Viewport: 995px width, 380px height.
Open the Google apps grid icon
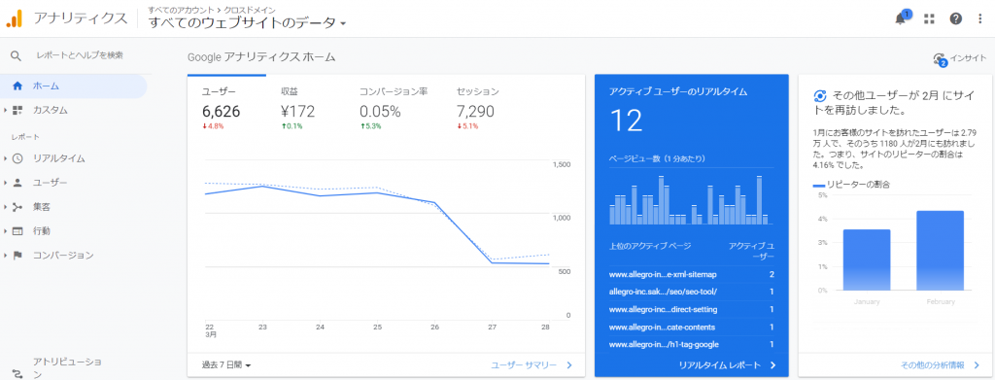[930, 19]
